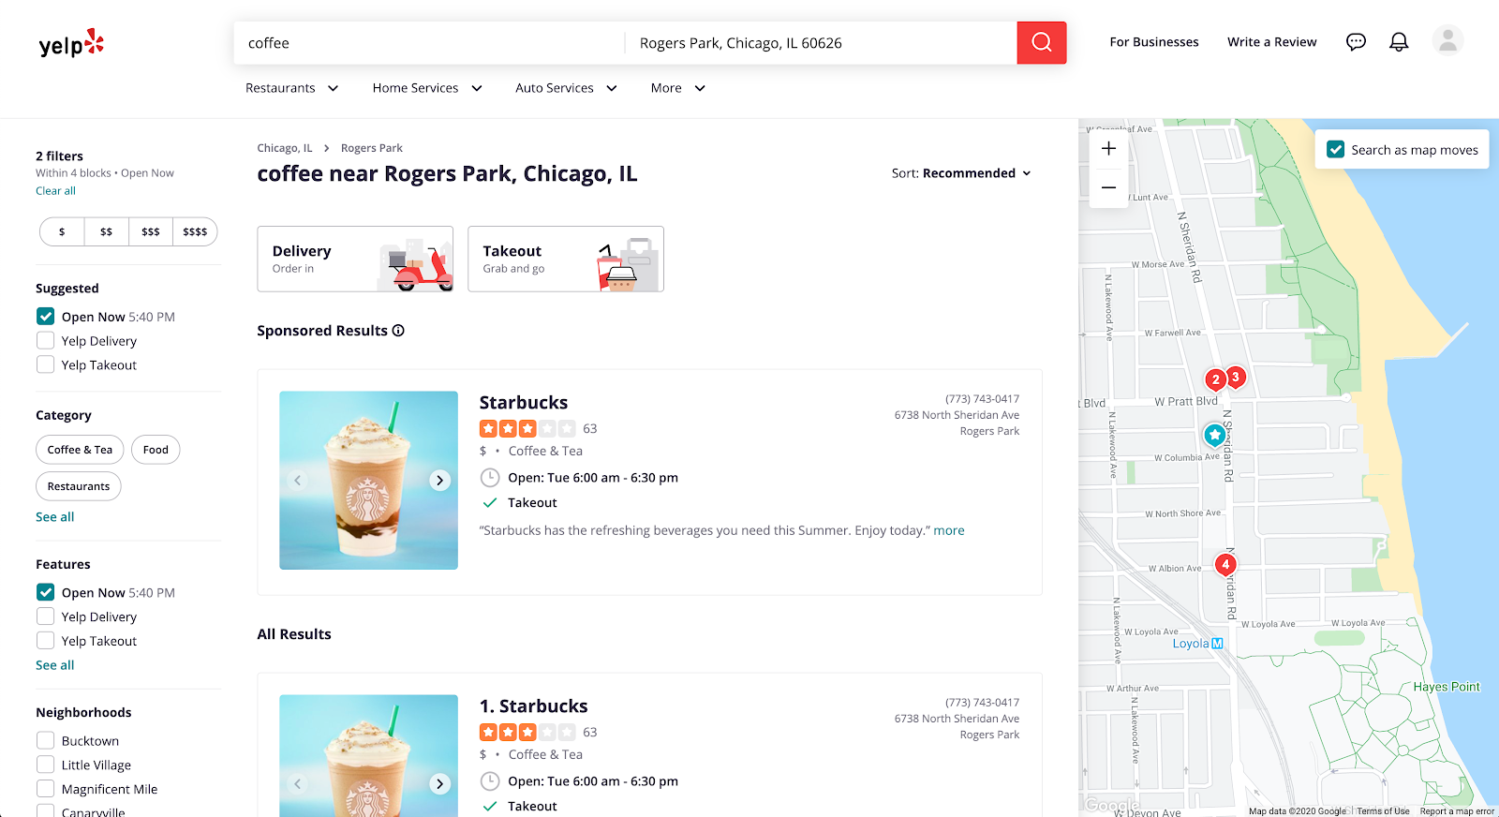
Task: Expand See all under Category
Action: coord(54,517)
